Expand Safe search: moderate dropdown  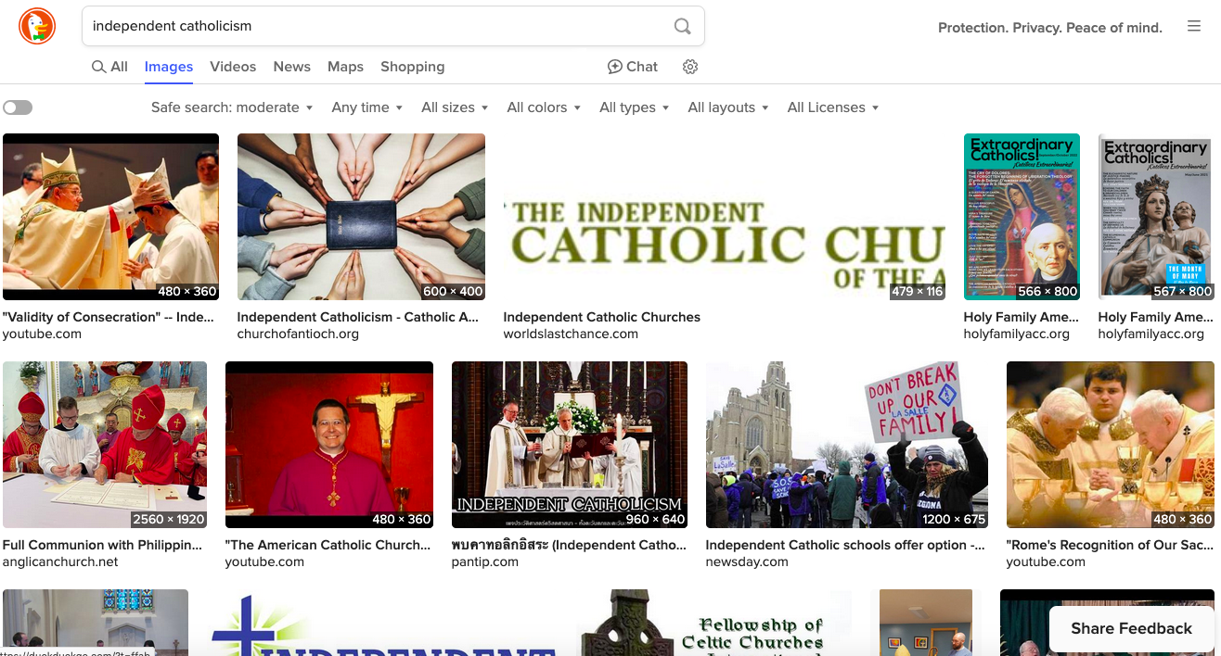232,107
